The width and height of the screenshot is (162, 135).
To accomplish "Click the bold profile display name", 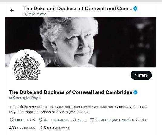I will tap(71, 92).
